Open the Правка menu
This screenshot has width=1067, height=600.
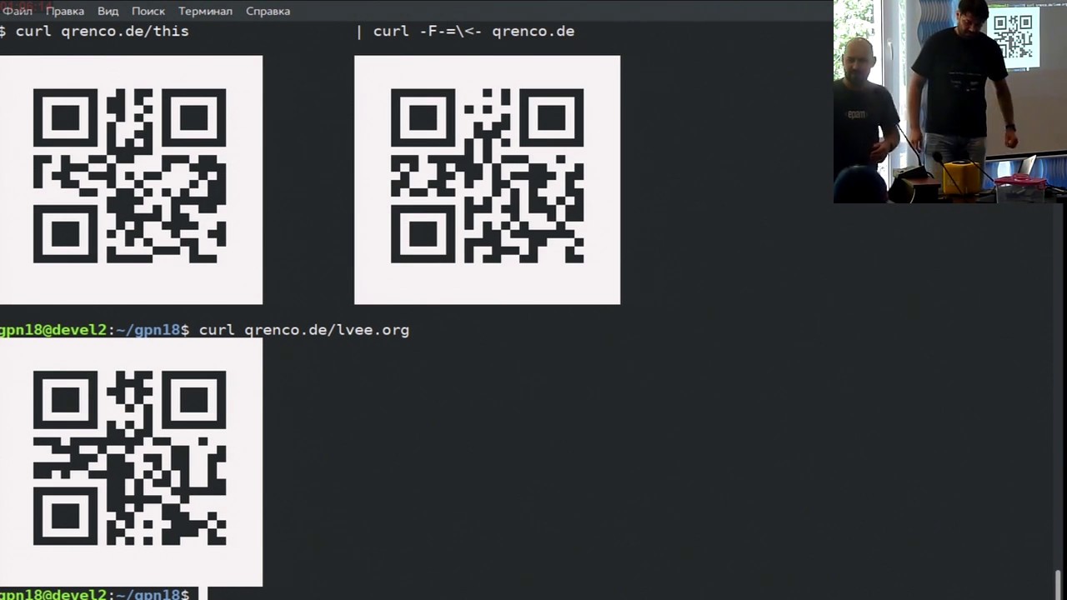coord(65,11)
